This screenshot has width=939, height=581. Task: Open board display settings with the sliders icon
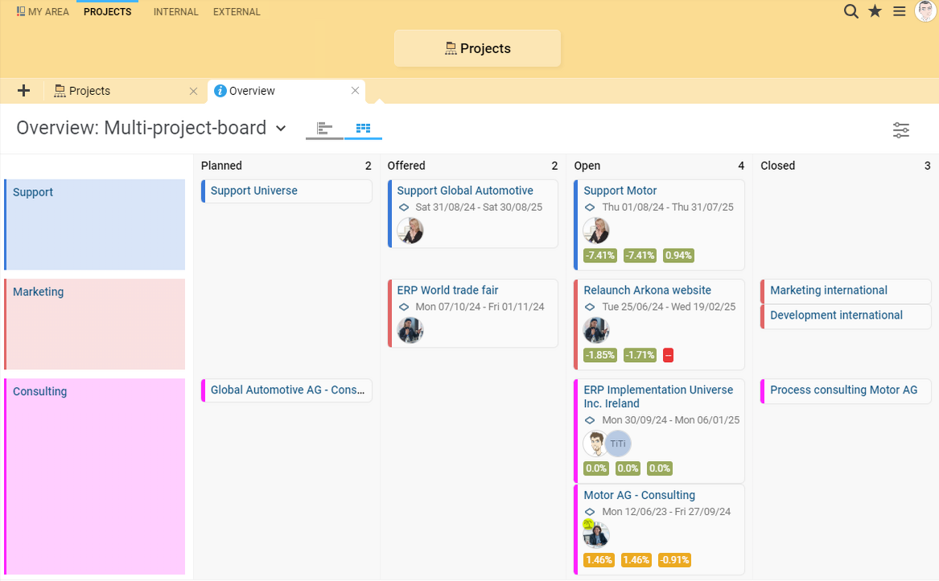pyautogui.click(x=901, y=130)
